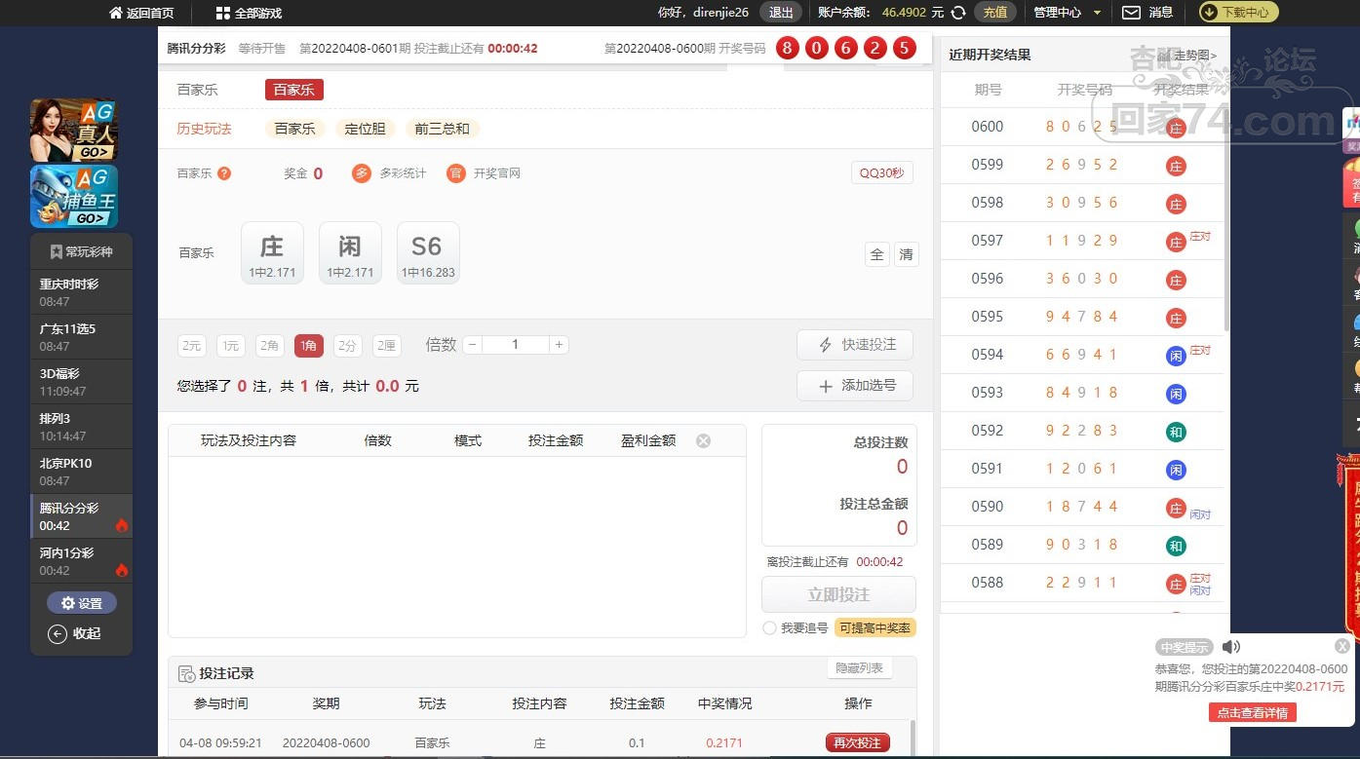
Task: Select the 闲 bet option
Action: point(350,253)
